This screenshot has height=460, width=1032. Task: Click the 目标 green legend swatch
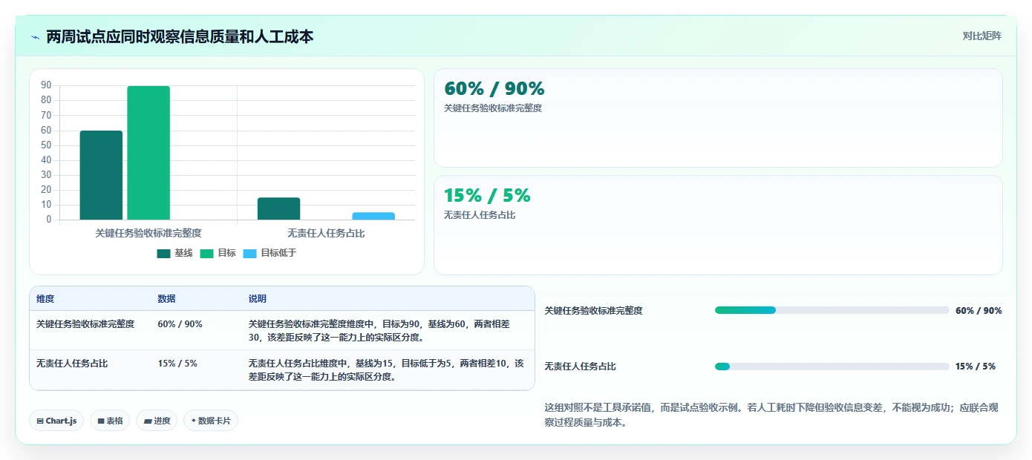pos(206,254)
